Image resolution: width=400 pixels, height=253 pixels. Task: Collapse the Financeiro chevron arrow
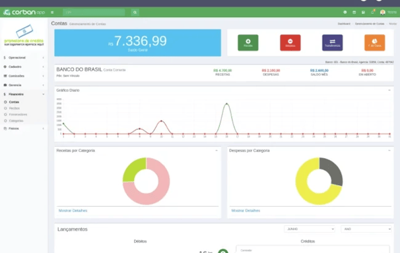[43, 94]
